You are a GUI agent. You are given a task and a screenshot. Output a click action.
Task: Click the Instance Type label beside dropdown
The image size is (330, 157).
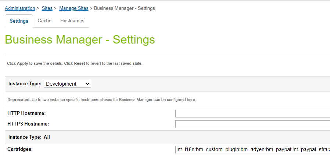[25, 84]
